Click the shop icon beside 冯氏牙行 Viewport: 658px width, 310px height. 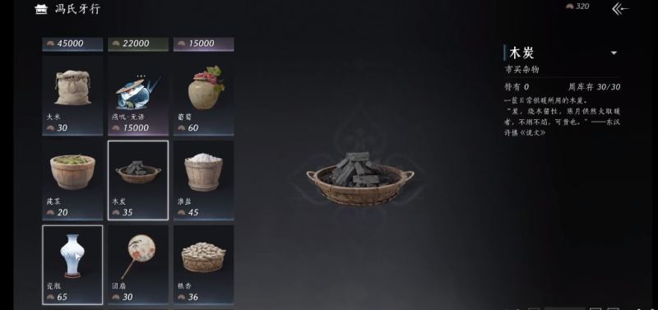click(x=41, y=9)
